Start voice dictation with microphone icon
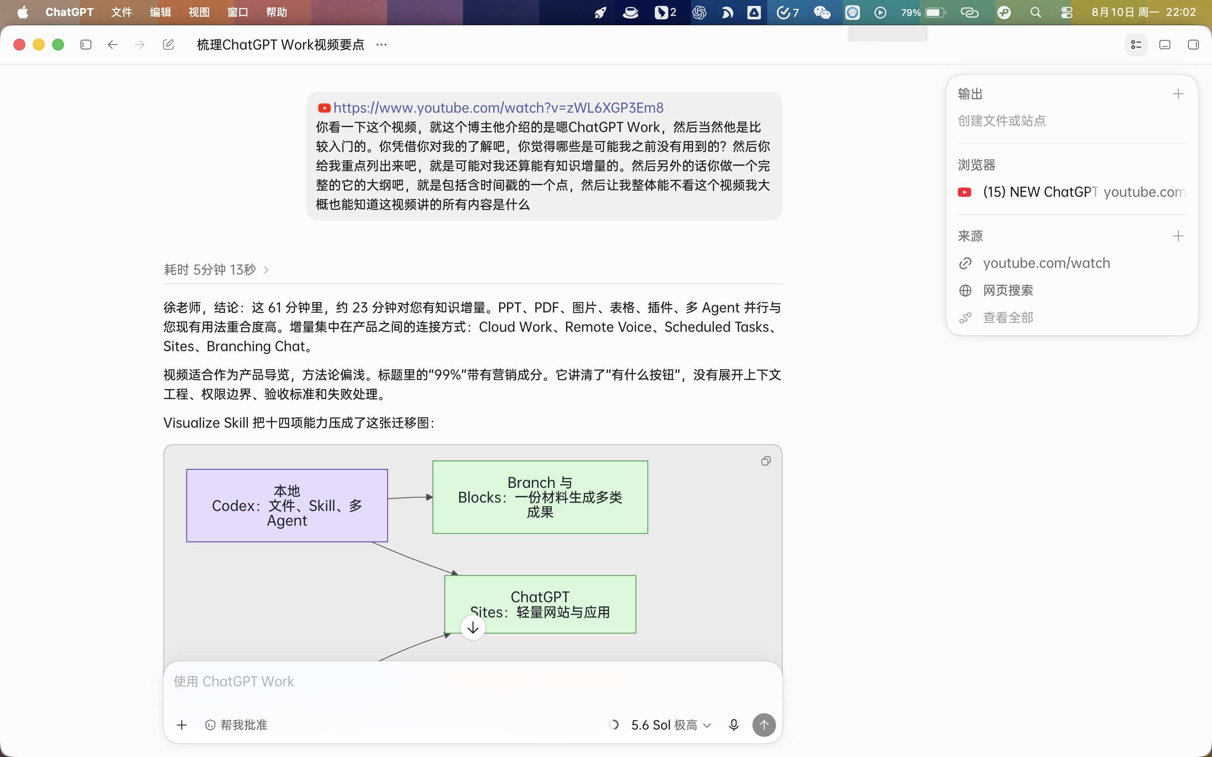This screenshot has width=1212, height=757. (734, 725)
